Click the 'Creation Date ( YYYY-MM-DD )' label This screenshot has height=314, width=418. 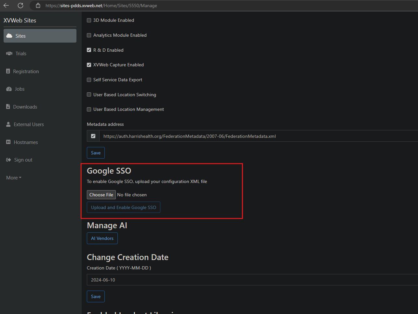119,268
